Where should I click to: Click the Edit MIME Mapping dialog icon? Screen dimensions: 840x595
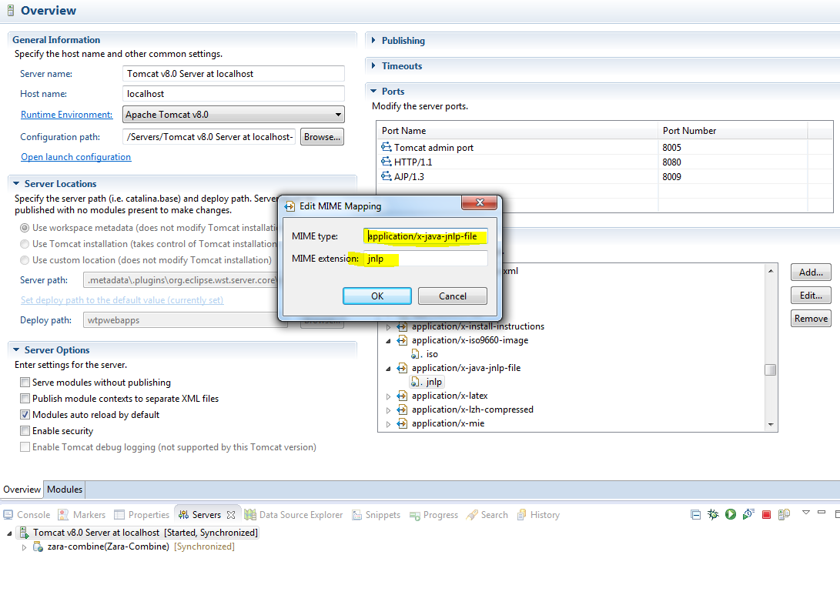point(289,206)
